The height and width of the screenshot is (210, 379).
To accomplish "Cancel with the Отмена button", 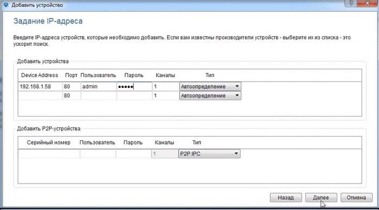I will click(x=356, y=198).
